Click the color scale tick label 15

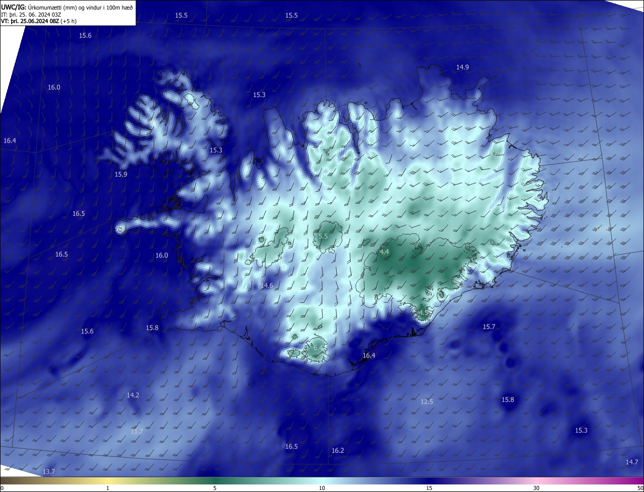429,488
